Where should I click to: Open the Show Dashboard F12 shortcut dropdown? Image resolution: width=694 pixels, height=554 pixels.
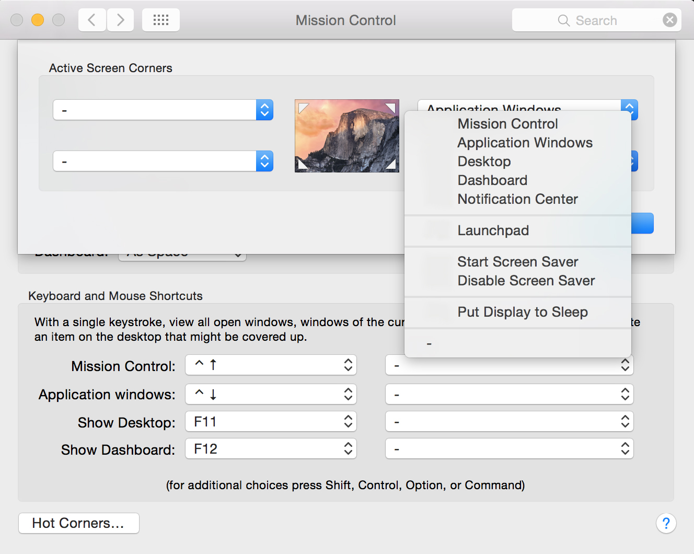(x=271, y=448)
